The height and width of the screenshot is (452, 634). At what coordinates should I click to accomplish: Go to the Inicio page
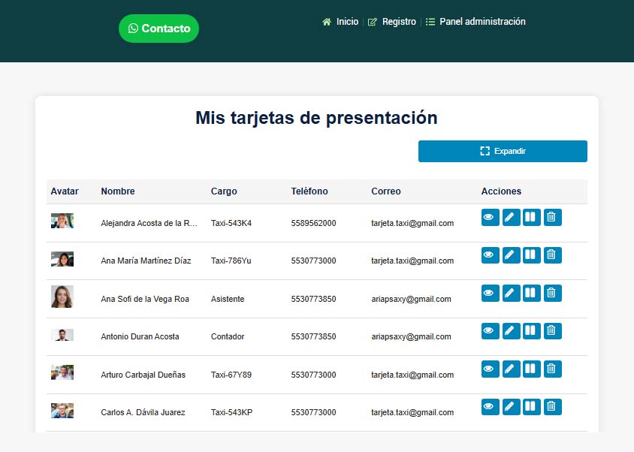click(x=341, y=22)
